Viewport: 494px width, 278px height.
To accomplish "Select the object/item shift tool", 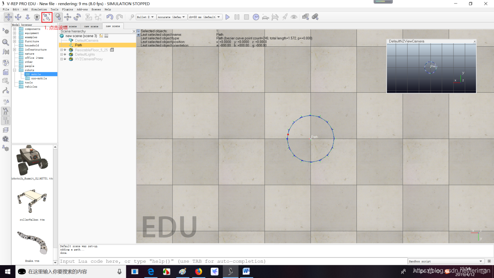I will click(68, 17).
